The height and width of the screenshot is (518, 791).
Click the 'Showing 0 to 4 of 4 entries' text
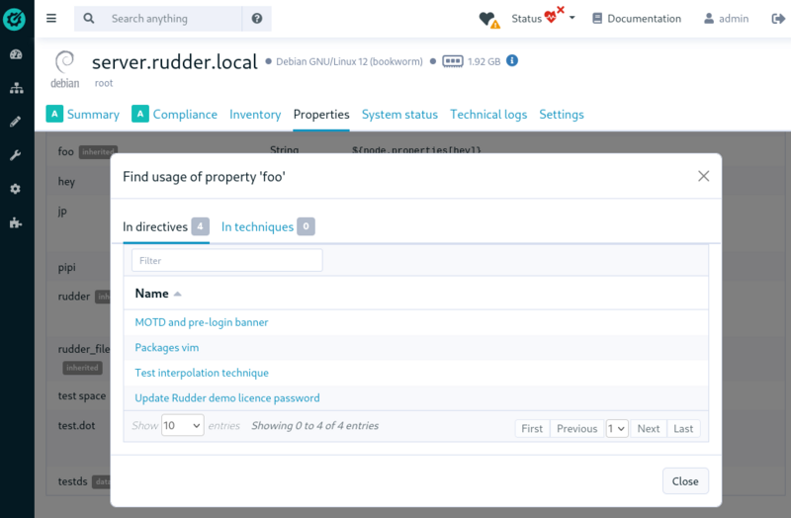(315, 426)
